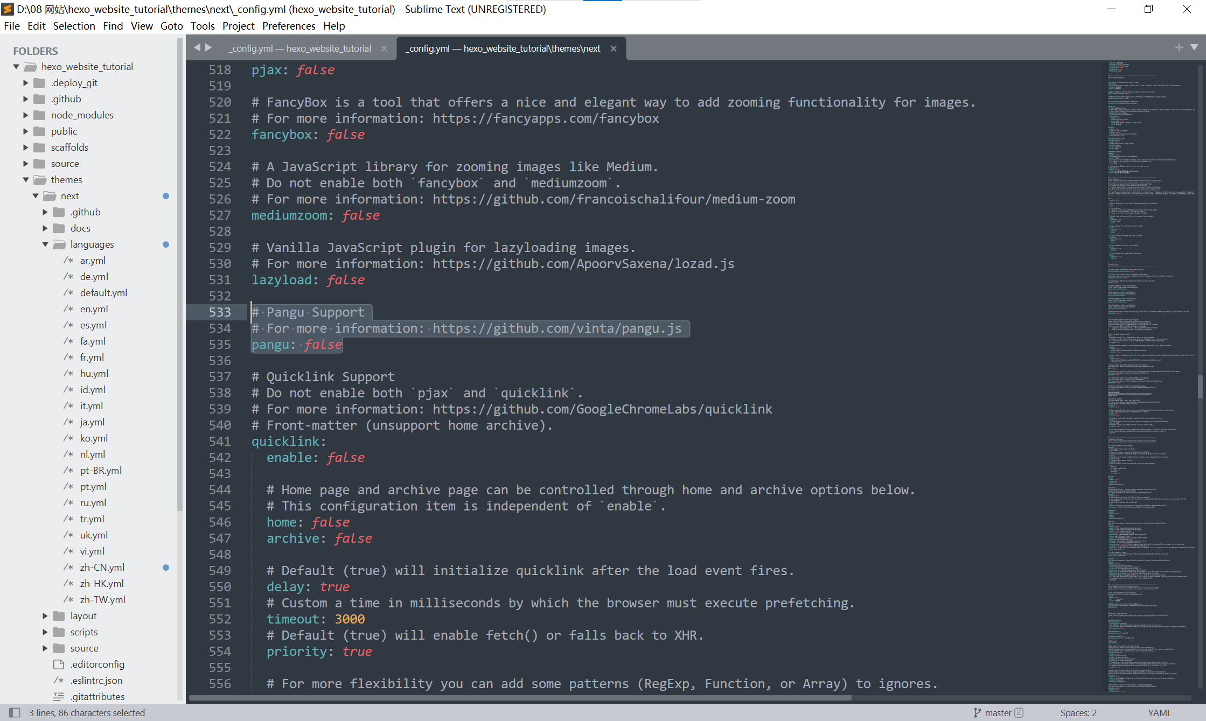Collapse the themes folder
Screen dimensions: 1206x721
(x=26, y=179)
